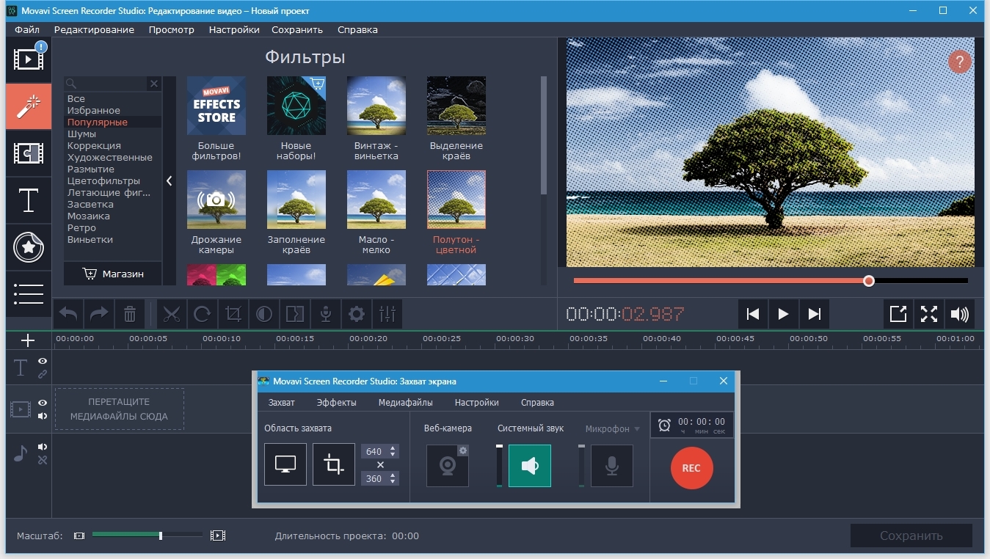
Task: Toggle webcam capture on
Action: pos(448,465)
